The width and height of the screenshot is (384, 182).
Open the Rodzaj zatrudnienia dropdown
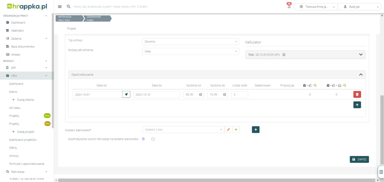click(x=190, y=51)
